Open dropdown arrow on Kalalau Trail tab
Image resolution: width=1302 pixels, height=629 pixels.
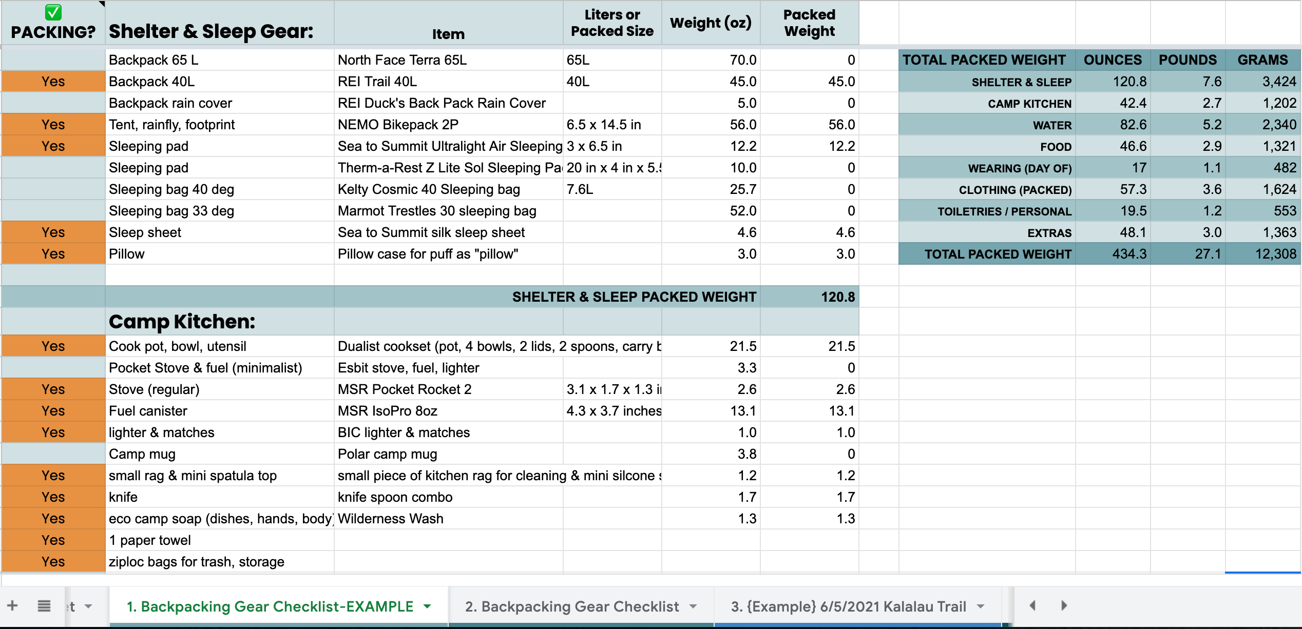[x=981, y=606]
